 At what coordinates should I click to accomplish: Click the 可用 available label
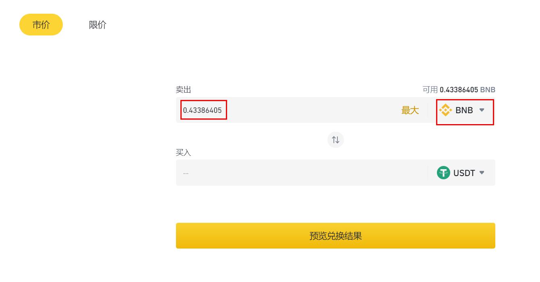tap(430, 90)
